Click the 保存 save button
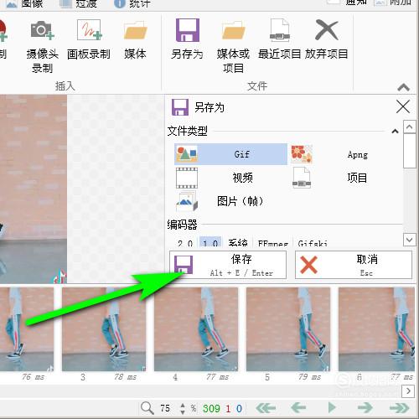Viewport: 419px width, 419px height. coord(228,265)
